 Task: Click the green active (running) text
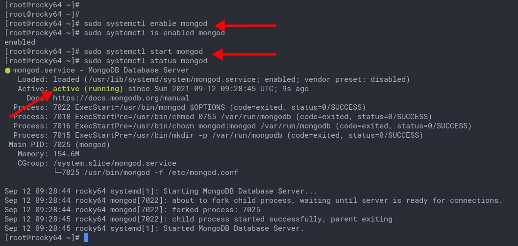click(88, 89)
